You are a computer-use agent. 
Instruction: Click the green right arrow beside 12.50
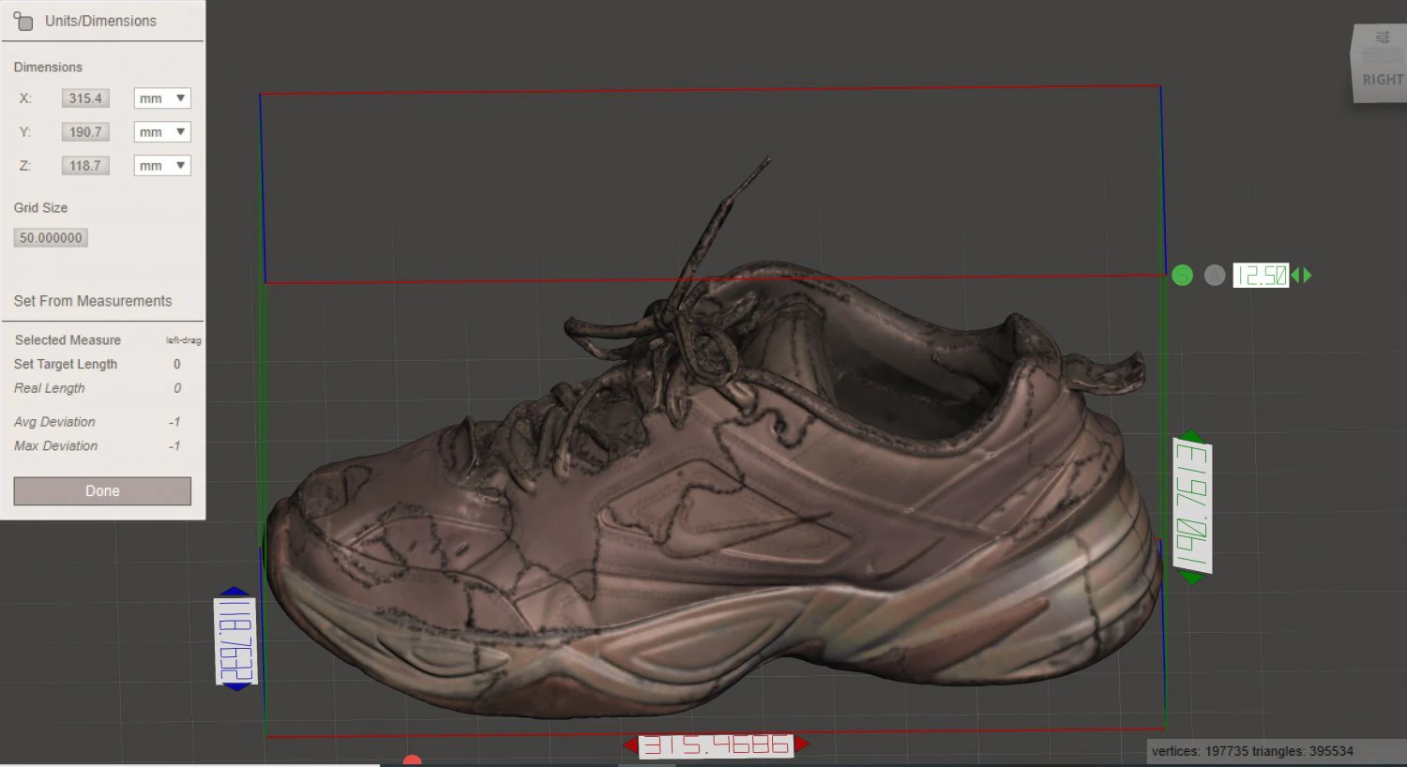[1308, 275]
